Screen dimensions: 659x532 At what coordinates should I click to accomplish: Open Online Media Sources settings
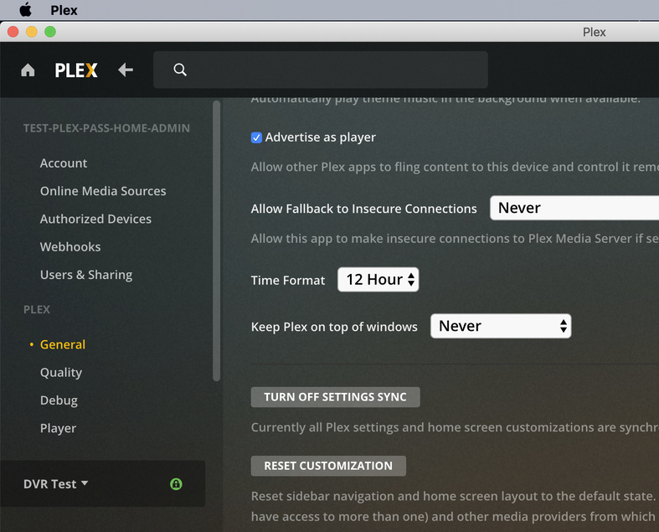pyautogui.click(x=103, y=191)
